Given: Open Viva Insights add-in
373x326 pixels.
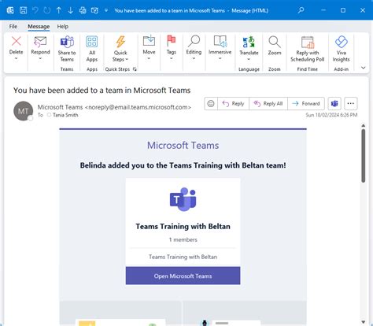Looking at the screenshot, I should 341,49.
